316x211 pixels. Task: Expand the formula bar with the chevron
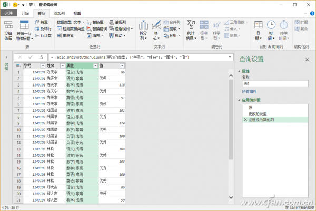(230, 56)
